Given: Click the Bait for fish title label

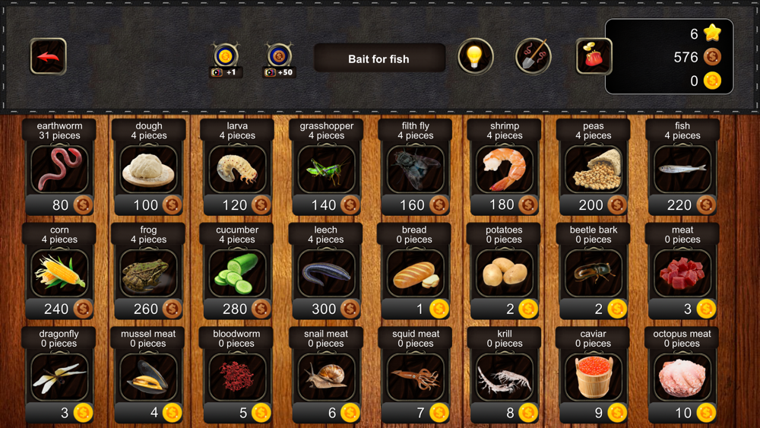Looking at the screenshot, I should click(x=379, y=59).
